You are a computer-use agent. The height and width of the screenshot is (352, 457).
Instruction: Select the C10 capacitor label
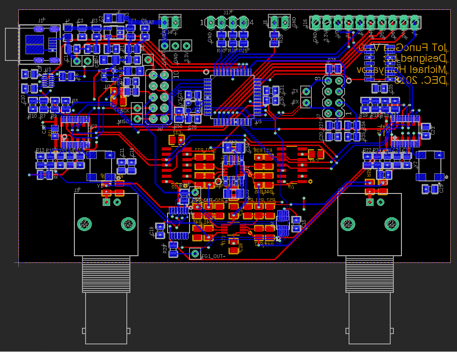point(23,99)
